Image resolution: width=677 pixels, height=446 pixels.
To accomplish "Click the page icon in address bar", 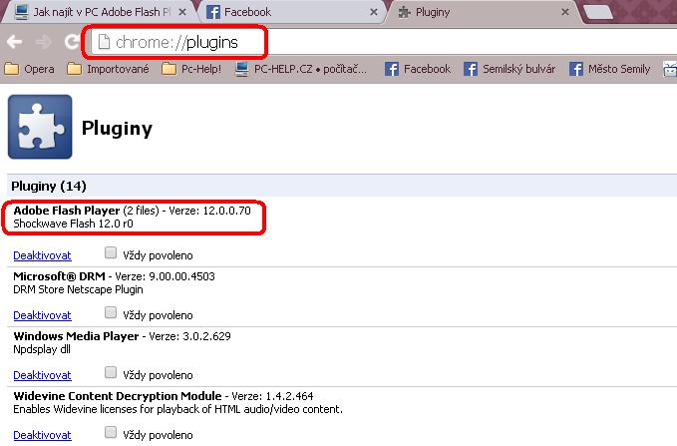I will click(x=104, y=42).
